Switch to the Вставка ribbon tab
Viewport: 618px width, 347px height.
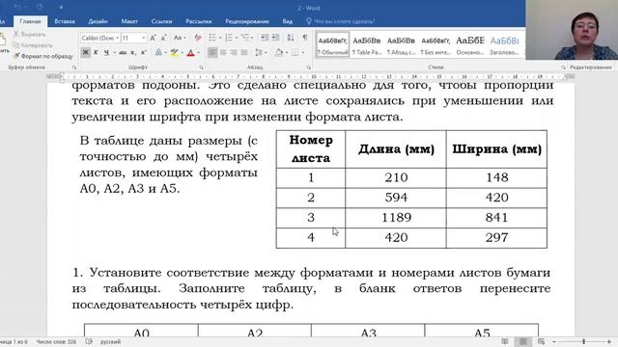(65, 21)
